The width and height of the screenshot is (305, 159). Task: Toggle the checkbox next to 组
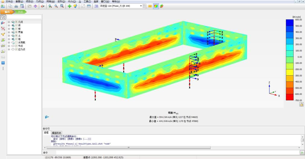tap(17, 39)
